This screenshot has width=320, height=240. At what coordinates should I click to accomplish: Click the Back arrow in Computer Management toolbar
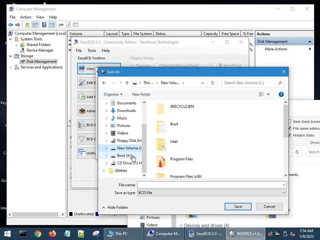point(11,25)
